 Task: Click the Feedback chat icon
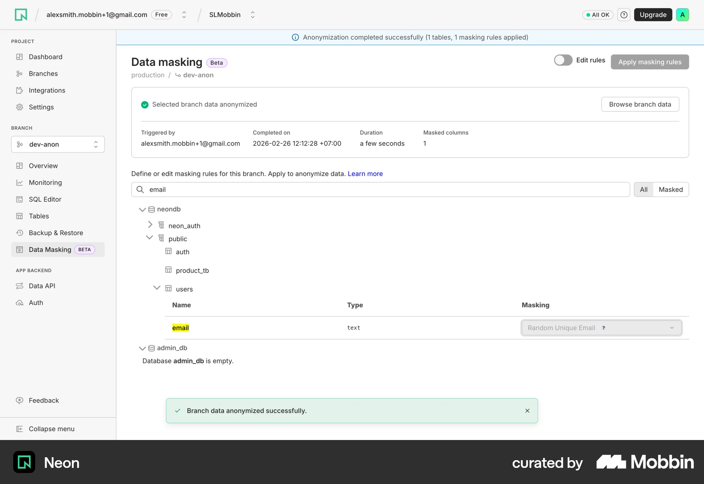tap(19, 400)
